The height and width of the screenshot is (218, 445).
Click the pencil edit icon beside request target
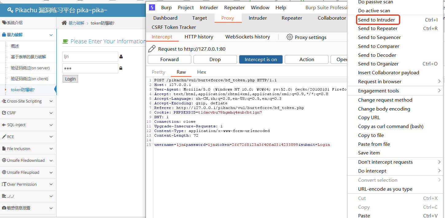click(x=152, y=49)
